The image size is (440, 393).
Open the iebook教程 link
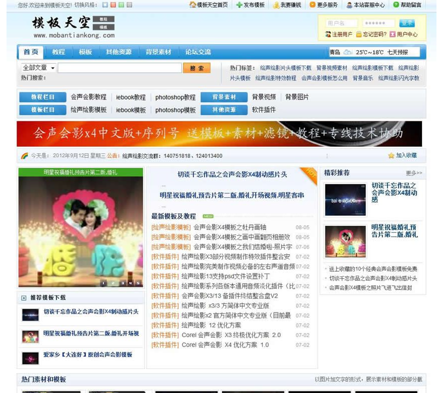coord(131,97)
